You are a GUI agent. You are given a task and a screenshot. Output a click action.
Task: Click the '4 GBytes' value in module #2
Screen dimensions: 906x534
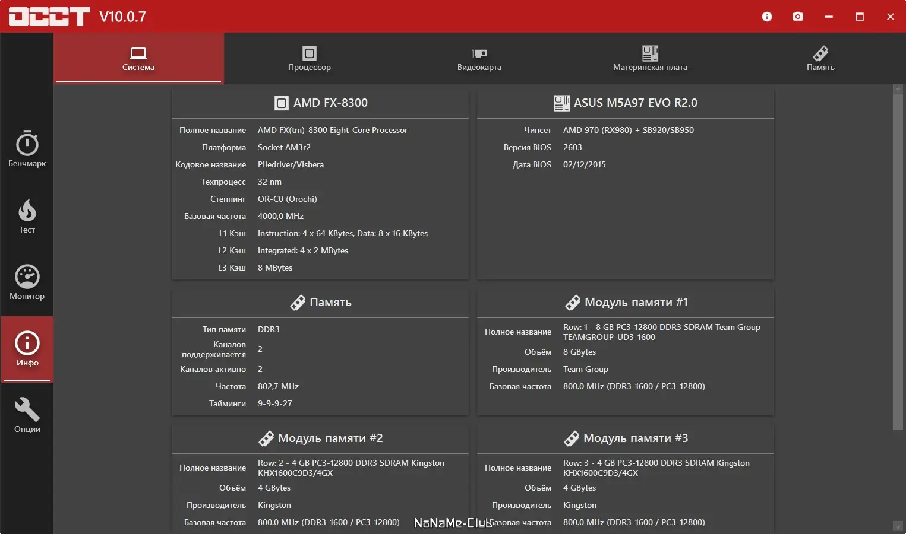click(x=274, y=488)
